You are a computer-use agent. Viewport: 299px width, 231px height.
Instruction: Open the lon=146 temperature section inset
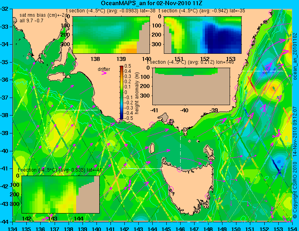tap(191, 86)
